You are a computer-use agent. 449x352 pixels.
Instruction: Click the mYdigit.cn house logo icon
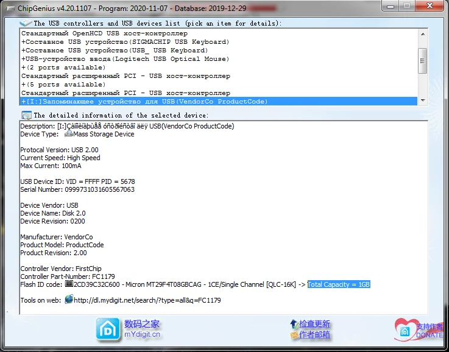tap(108, 329)
